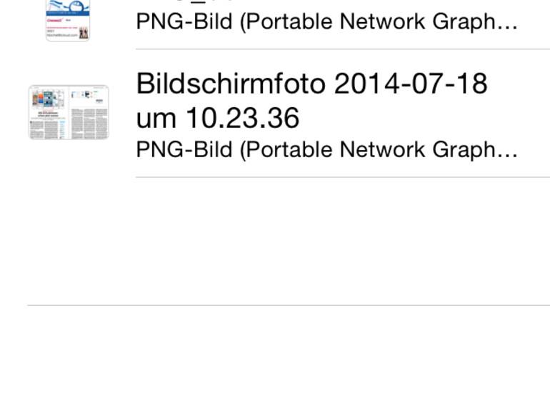Image resolution: width=550 pixels, height=413 pixels.
Task: Tap the partially visible top PNG thumbnail
Action: pyautogui.click(x=68, y=20)
